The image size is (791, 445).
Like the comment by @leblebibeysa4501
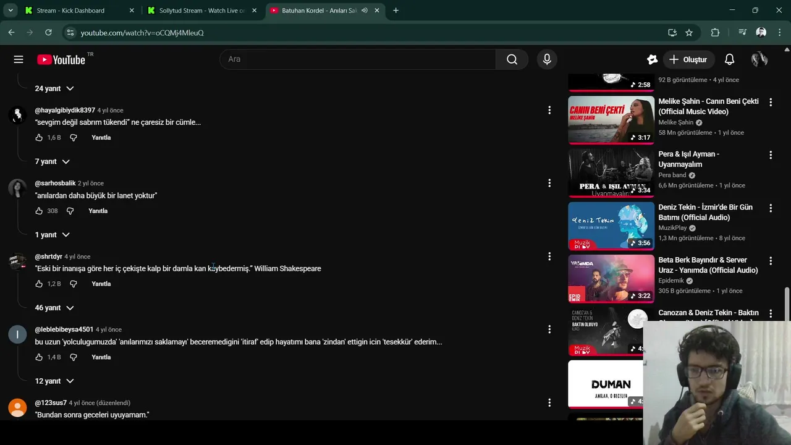pos(39,357)
